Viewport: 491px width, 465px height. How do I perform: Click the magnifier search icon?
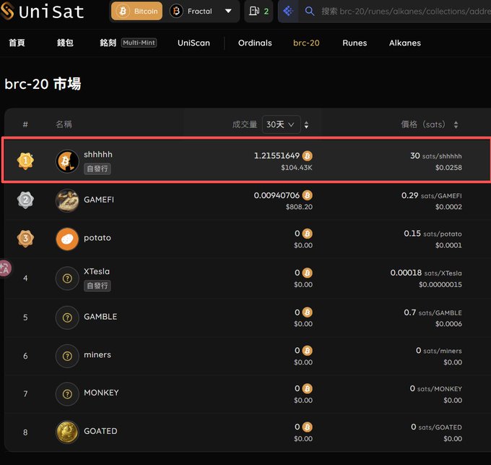point(309,12)
